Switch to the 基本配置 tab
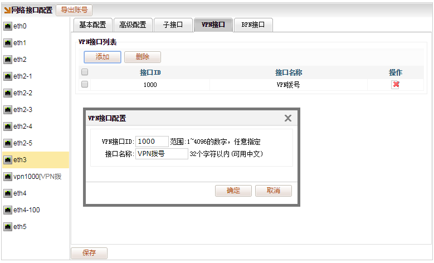This screenshot has height=263, width=434. (x=92, y=25)
